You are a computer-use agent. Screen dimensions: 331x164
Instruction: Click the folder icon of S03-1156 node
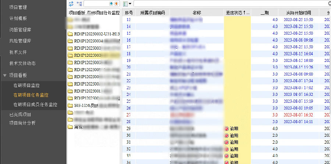[x=70, y=105]
